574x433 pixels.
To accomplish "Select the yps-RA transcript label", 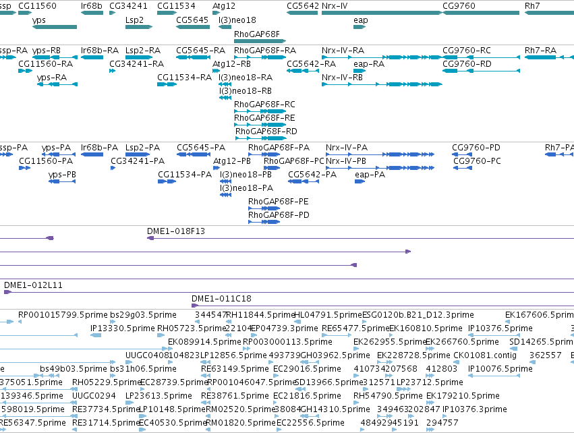I will [52, 78].
